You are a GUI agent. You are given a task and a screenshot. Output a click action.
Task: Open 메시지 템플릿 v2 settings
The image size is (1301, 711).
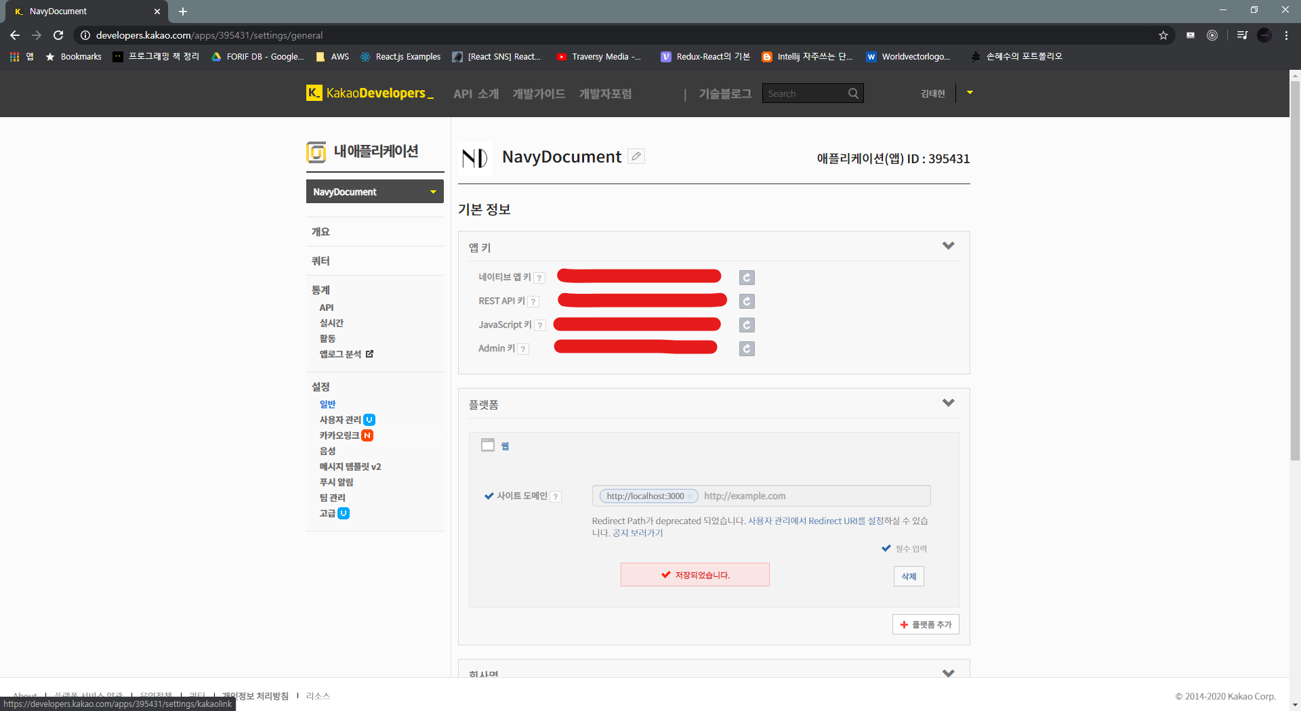350,467
